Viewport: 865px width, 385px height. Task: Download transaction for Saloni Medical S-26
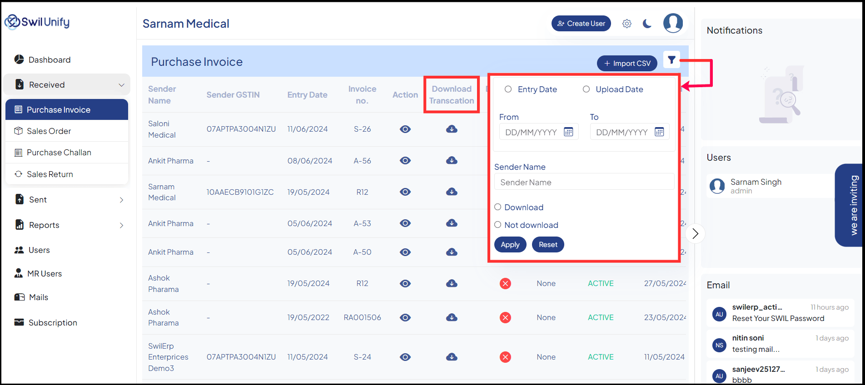point(452,129)
